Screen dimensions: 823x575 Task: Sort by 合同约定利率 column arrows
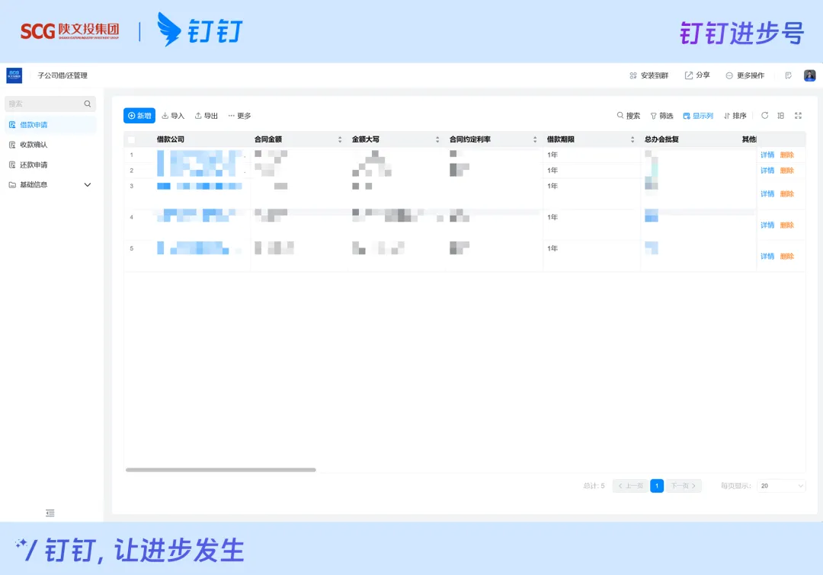coord(535,139)
